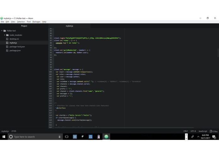The image size is (219, 156).
Task: Click the console.log 'I am ready' line
Action: (68, 43)
